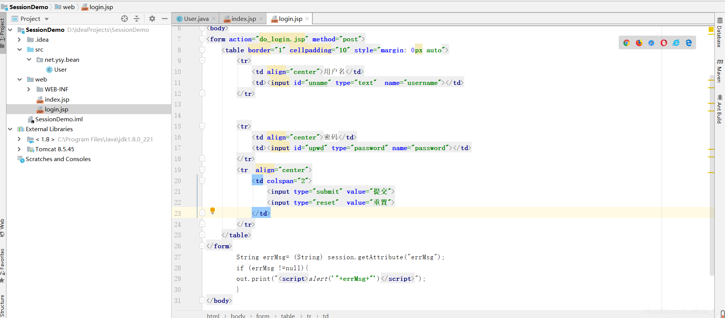Screen dimensions: 725x318
Task: Open in Chrome browser icon
Action: [x=627, y=43]
